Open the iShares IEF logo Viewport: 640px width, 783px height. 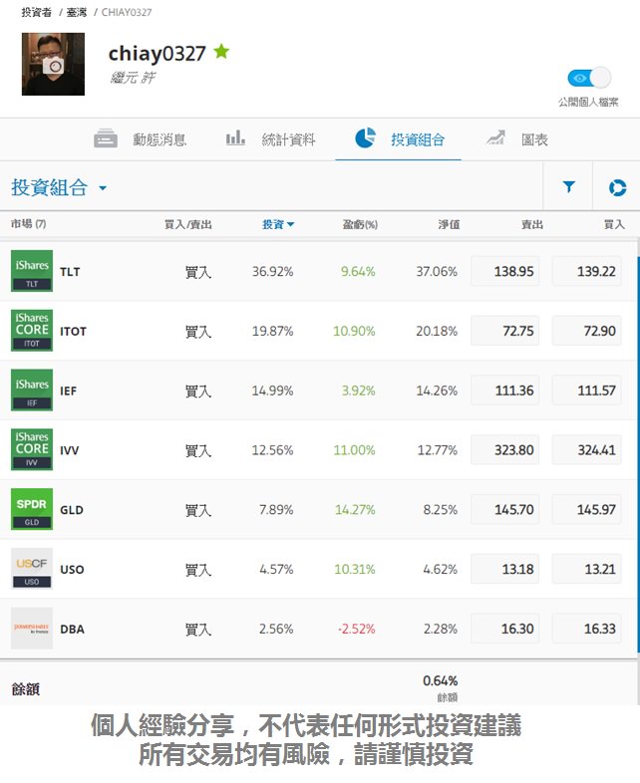coord(32,390)
